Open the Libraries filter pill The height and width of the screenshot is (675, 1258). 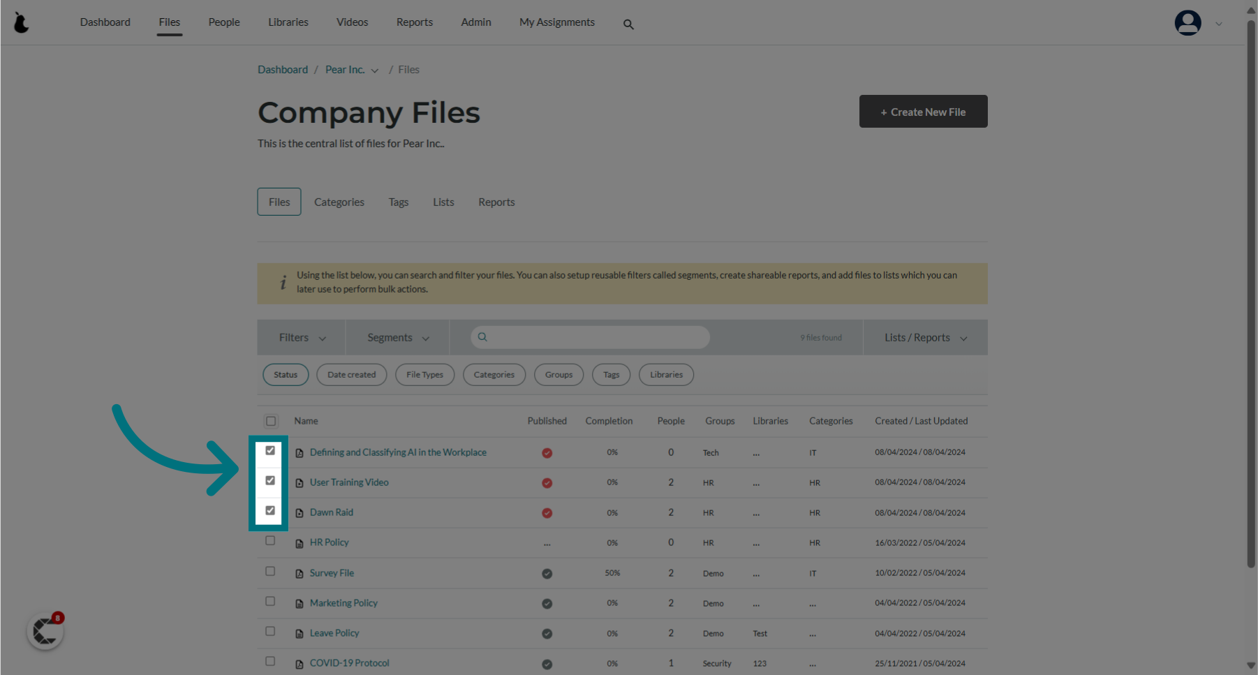point(667,375)
